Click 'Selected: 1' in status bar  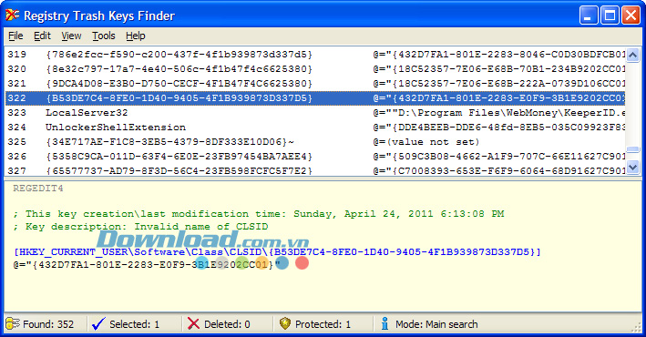[134, 324]
